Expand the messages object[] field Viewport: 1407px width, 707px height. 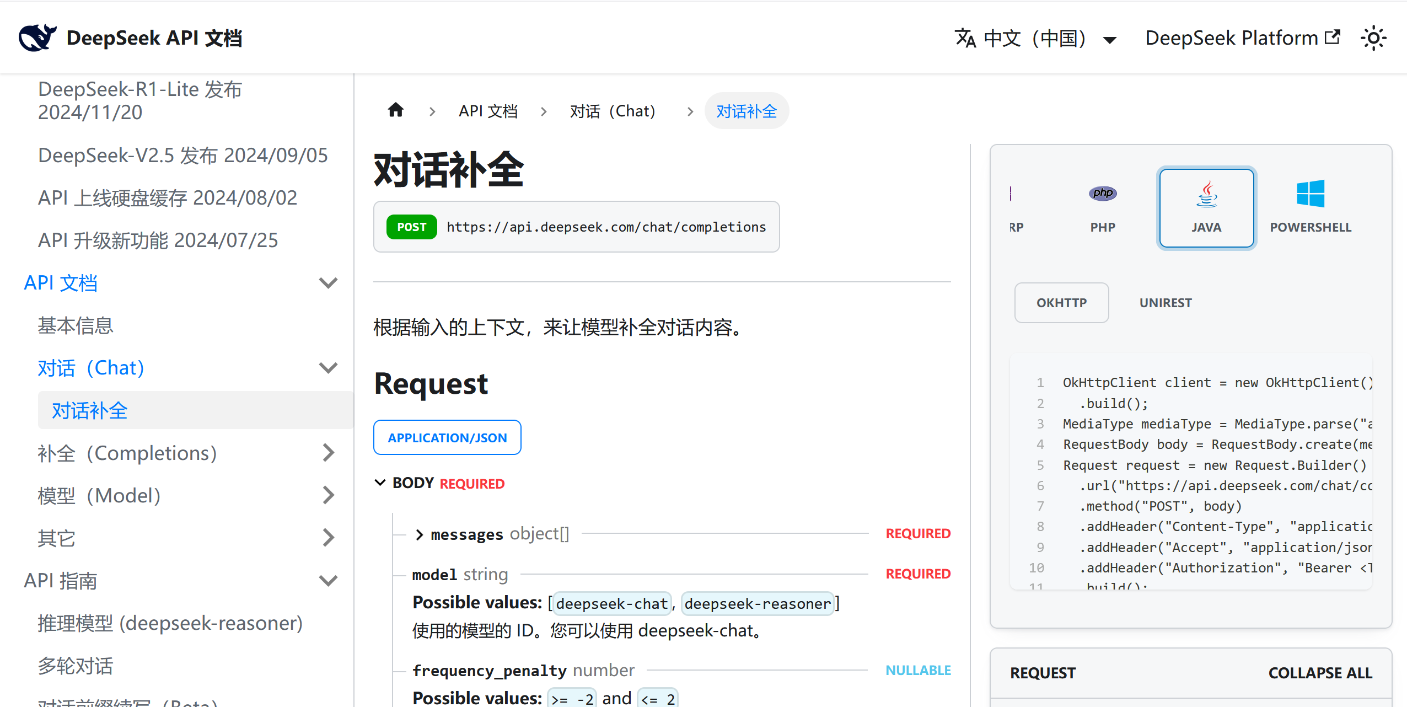coord(420,534)
